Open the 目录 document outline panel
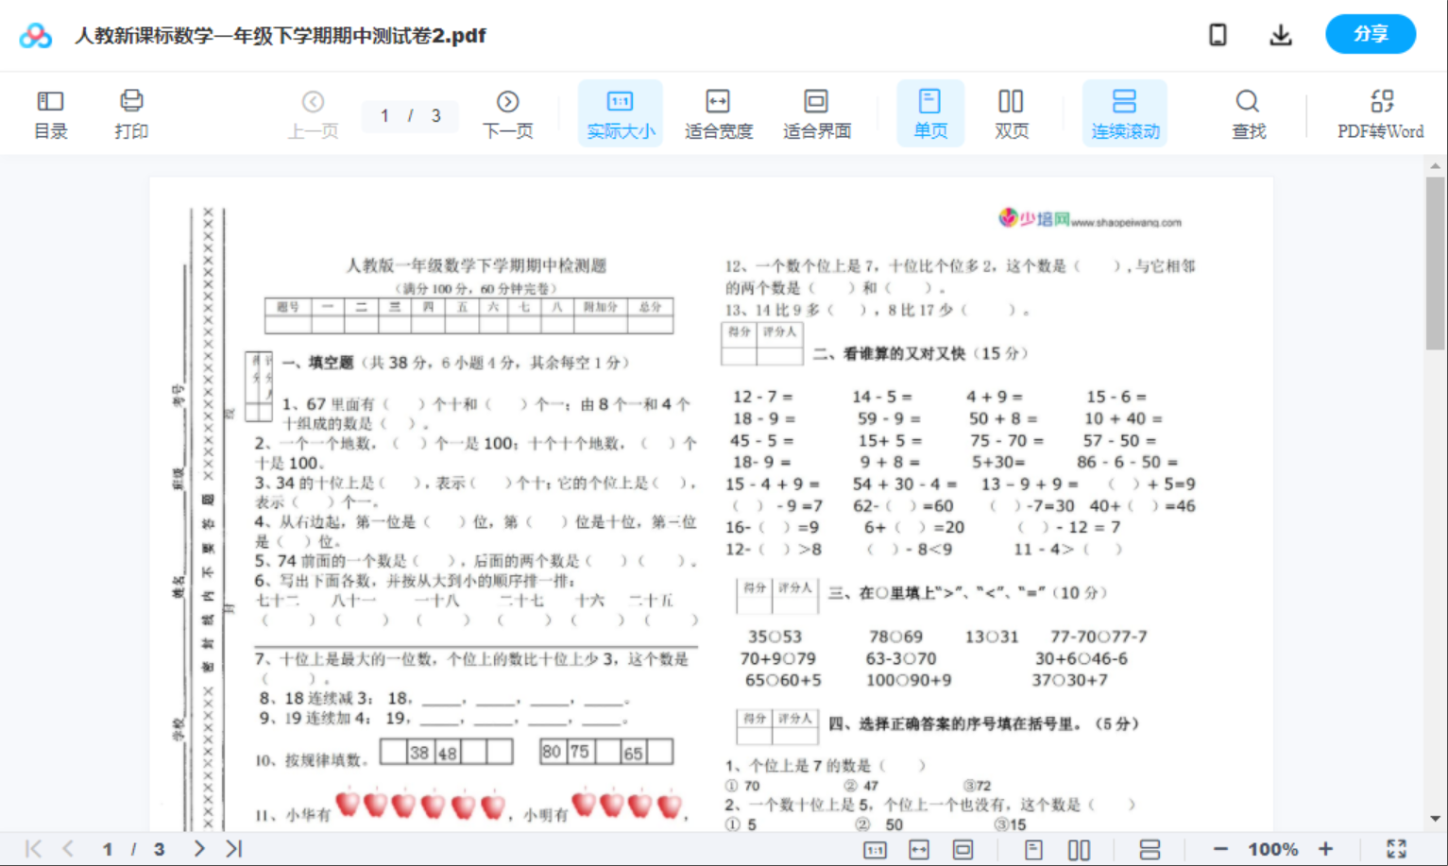This screenshot has width=1448, height=866. (50, 112)
